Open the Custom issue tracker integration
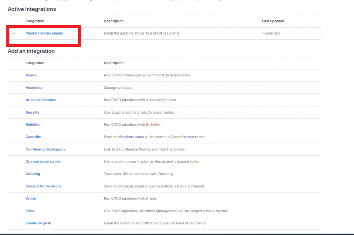The width and height of the screenshot is (354, 235). [44, 161]
